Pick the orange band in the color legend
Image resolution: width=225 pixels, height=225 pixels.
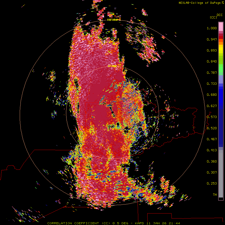click(221, 43)
